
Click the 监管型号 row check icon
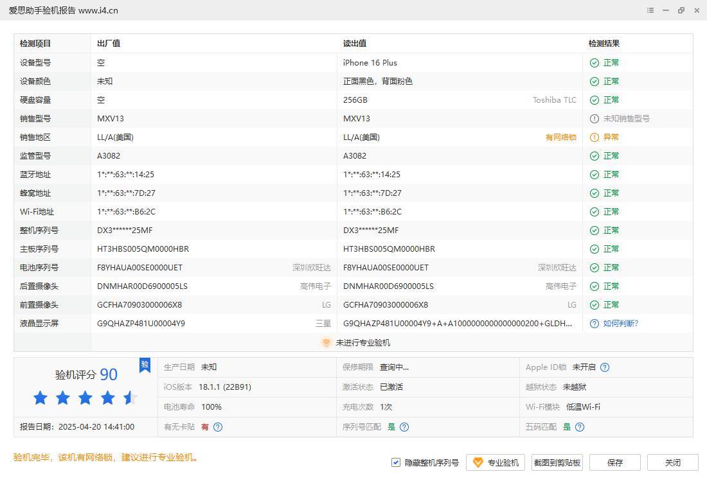(595, 156)
